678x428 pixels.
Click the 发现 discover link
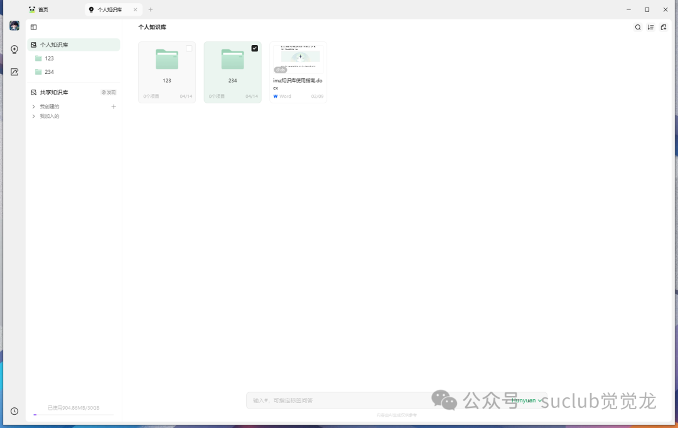(x=109, y=92)
